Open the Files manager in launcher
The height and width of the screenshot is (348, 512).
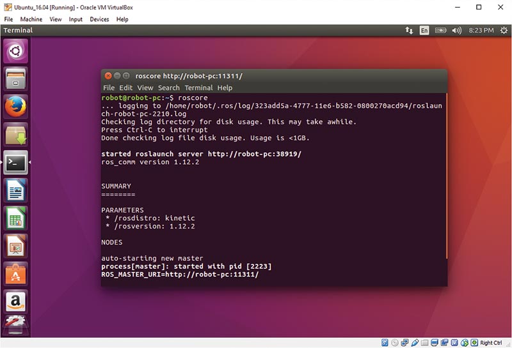tap(15, 79)
